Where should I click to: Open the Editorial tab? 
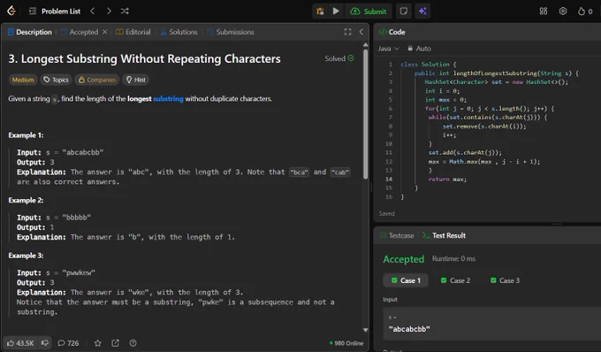[x=133, y=32]
